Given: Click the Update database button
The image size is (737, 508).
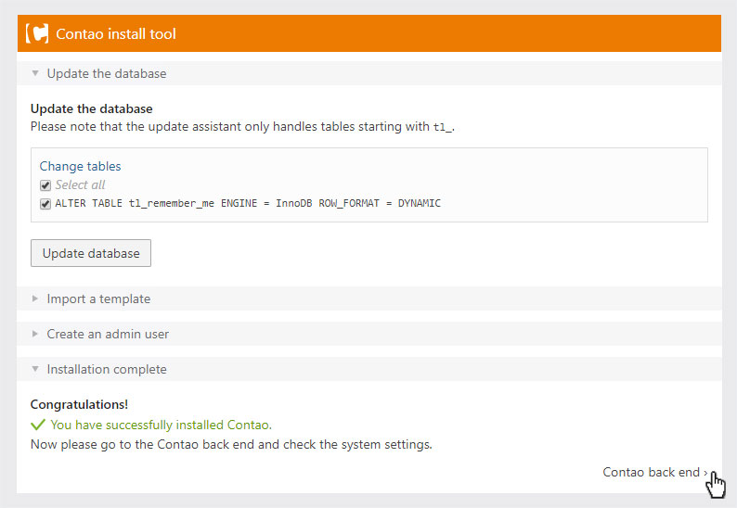Looking at the screenshot, I should 91,253.
